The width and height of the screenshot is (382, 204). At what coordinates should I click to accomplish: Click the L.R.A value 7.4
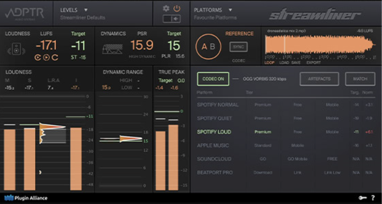tap(51, 88)
